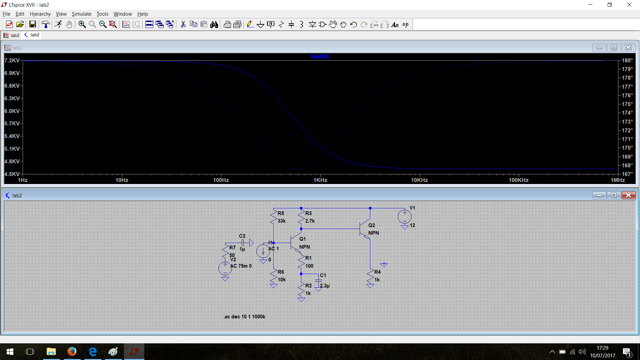Viewport: 640px width, 360px height.
Task: Click the Cut scissors tool
Action: click(x=183, y=24)
